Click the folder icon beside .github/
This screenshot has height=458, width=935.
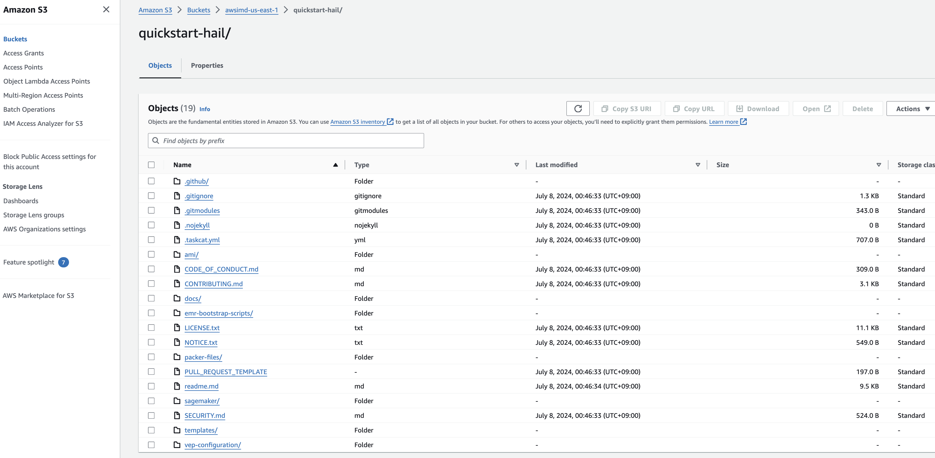click(x=177, y=181)
